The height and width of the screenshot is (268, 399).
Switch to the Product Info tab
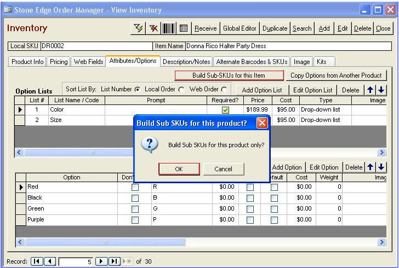[x=27, y=62]
